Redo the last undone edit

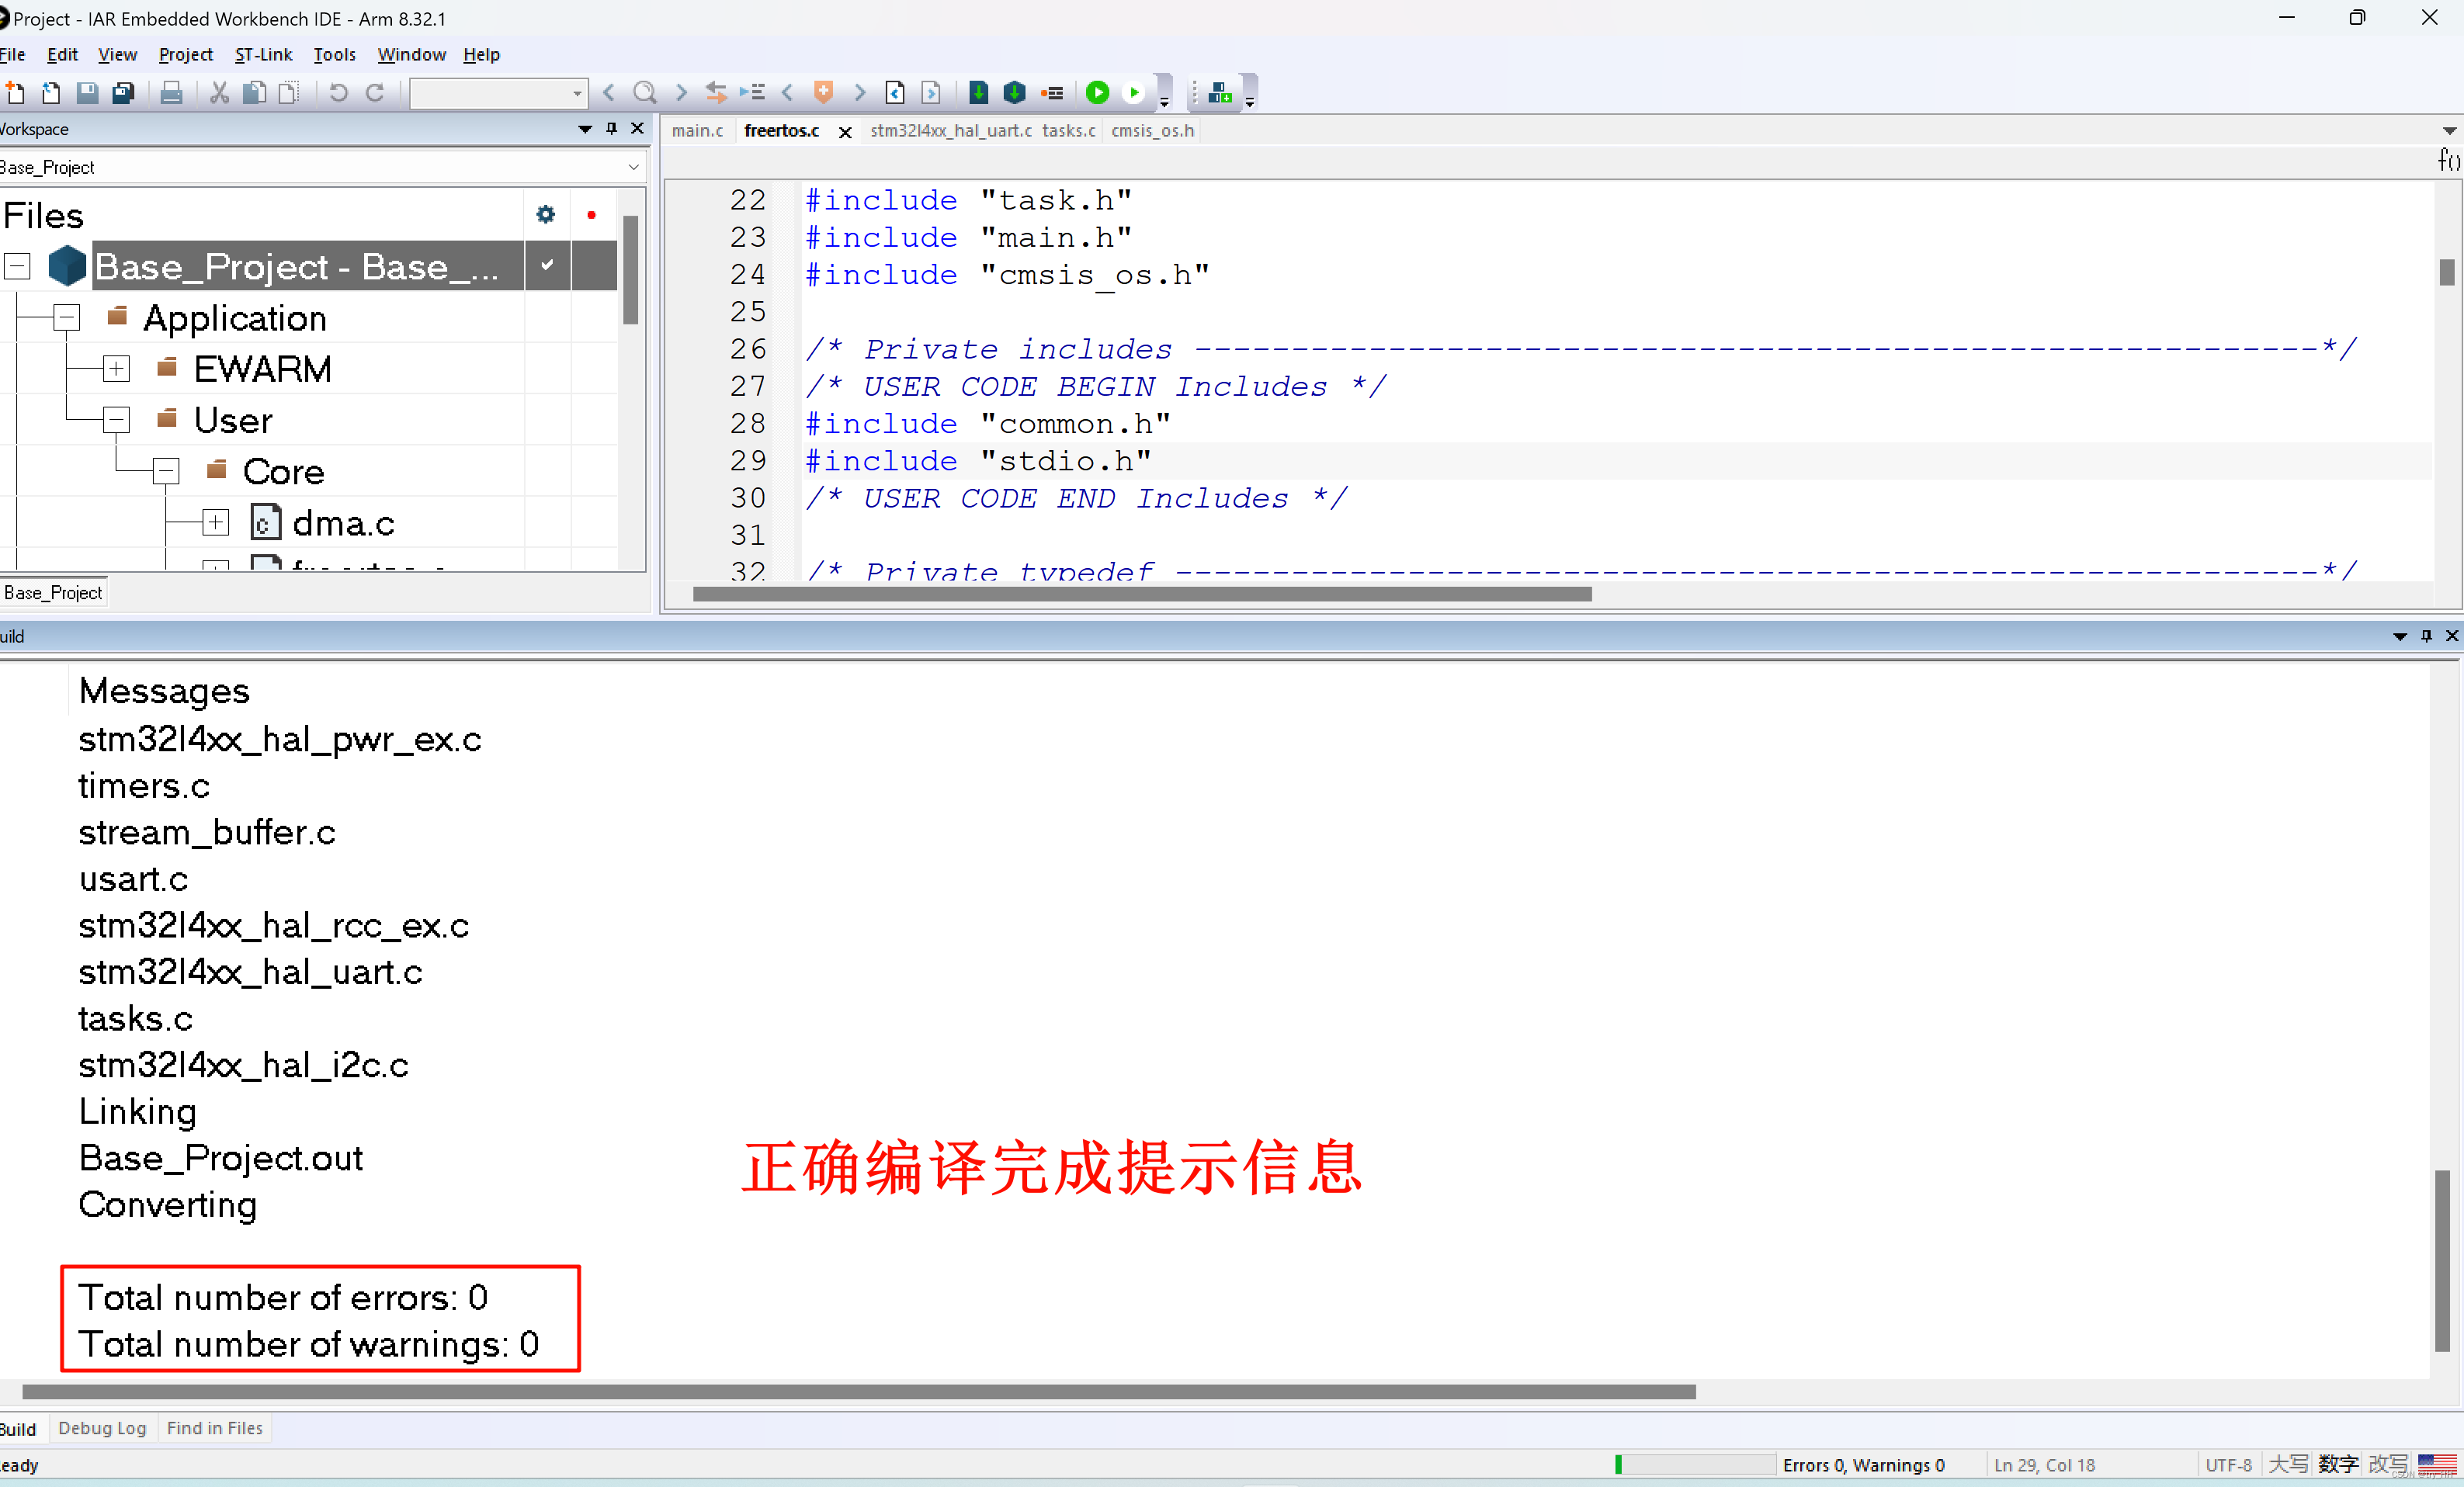(x=375, y=93)
